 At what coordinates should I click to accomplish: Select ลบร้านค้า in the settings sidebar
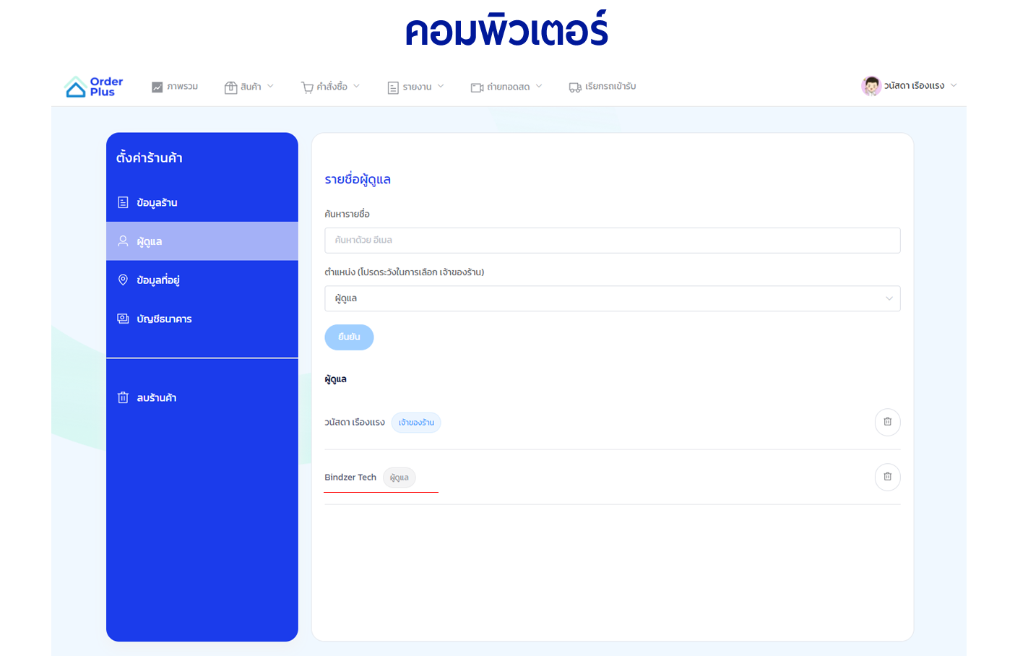click(202, 397)
